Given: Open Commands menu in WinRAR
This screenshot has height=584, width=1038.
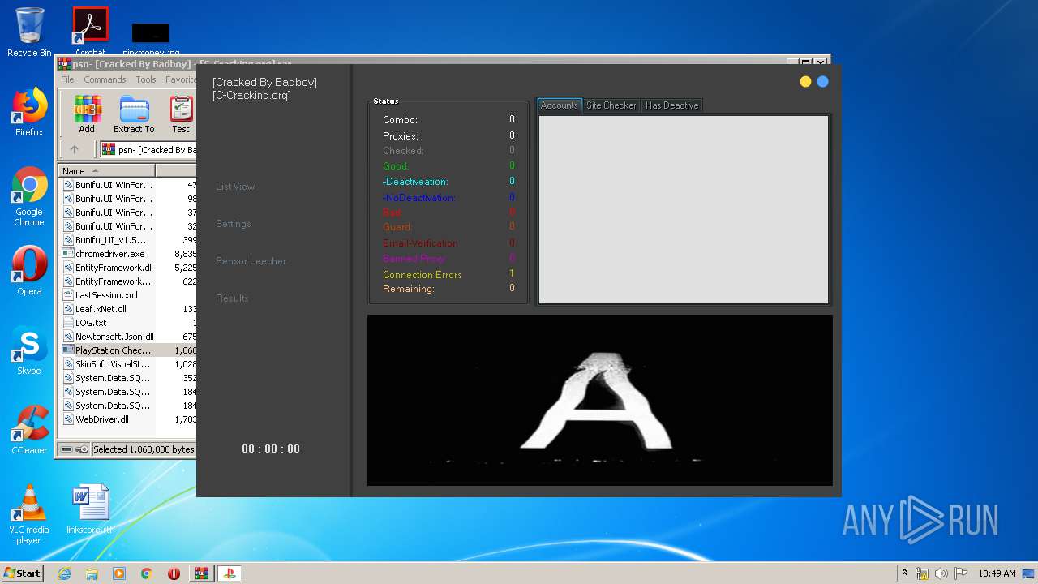Looking at the screenshot, I should [x=105, y=79].
